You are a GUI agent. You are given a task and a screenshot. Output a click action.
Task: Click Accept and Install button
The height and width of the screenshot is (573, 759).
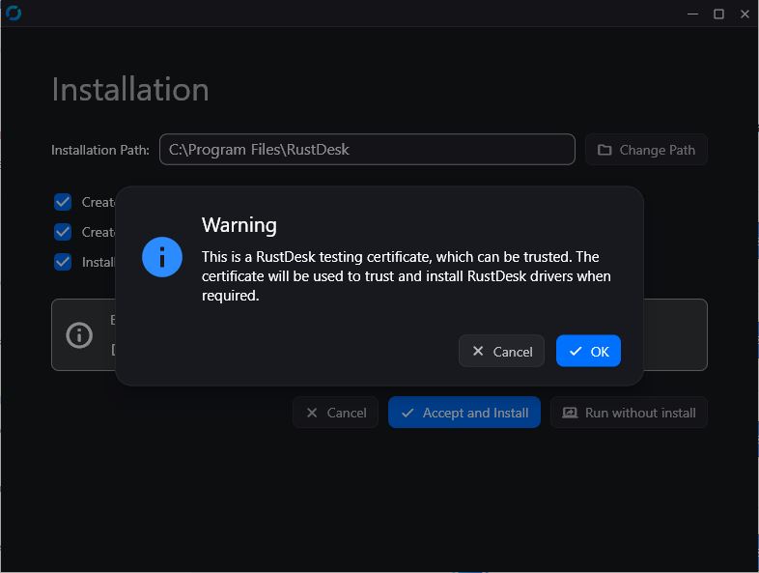(x=464, y=413)
